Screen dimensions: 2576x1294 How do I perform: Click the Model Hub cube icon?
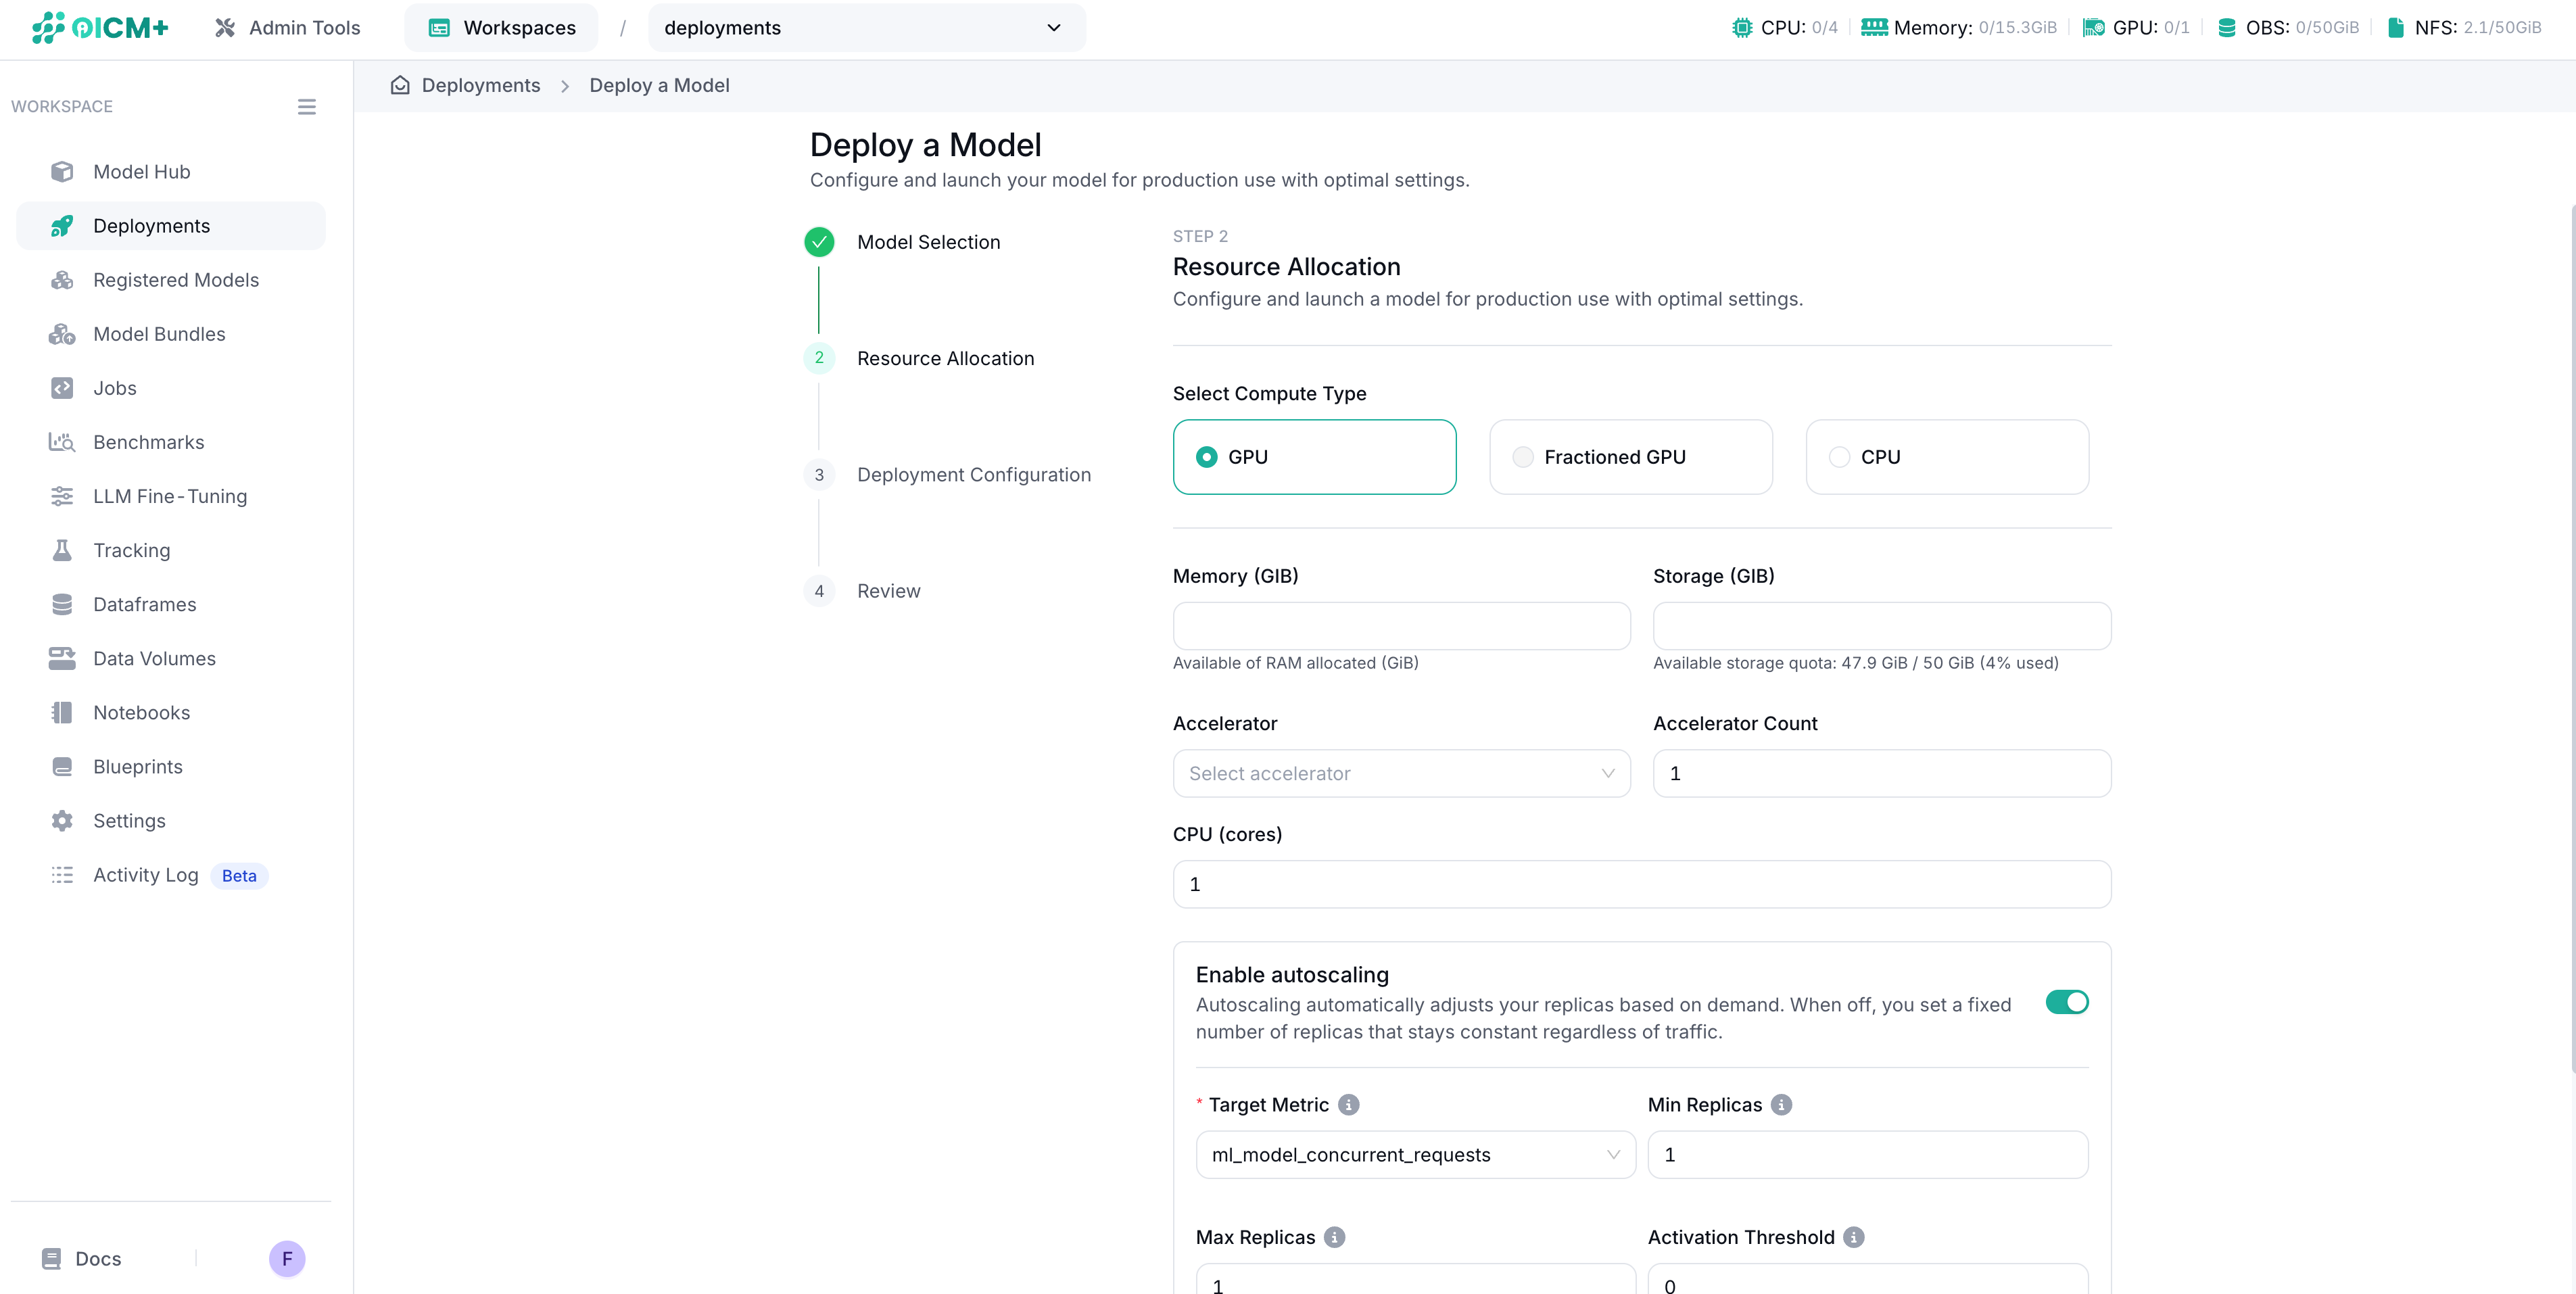(x=62, y=172)
